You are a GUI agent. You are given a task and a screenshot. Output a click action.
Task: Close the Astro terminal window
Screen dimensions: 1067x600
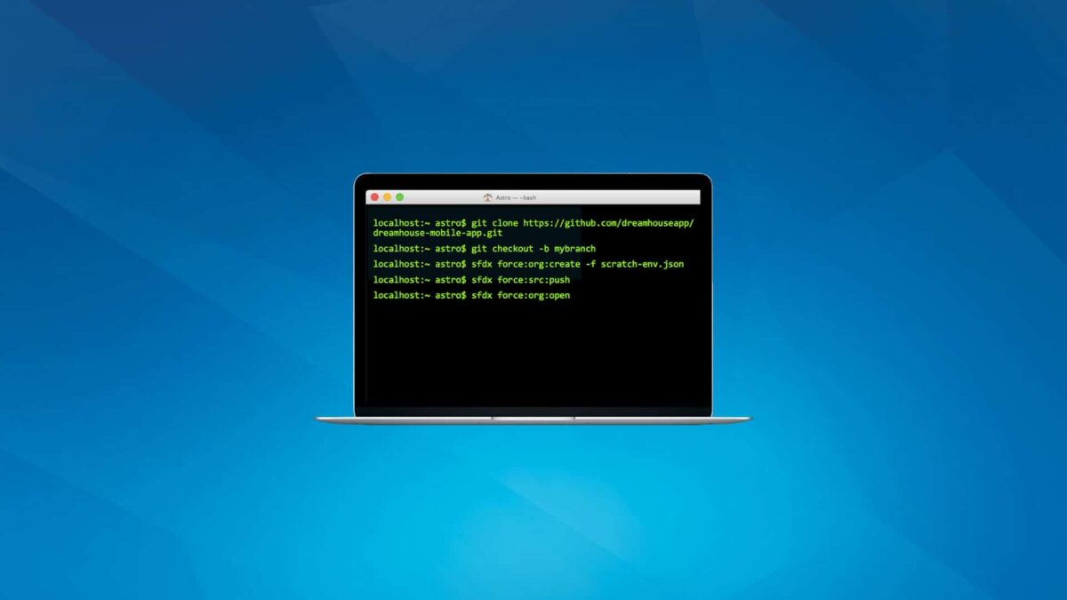point(374,197)
